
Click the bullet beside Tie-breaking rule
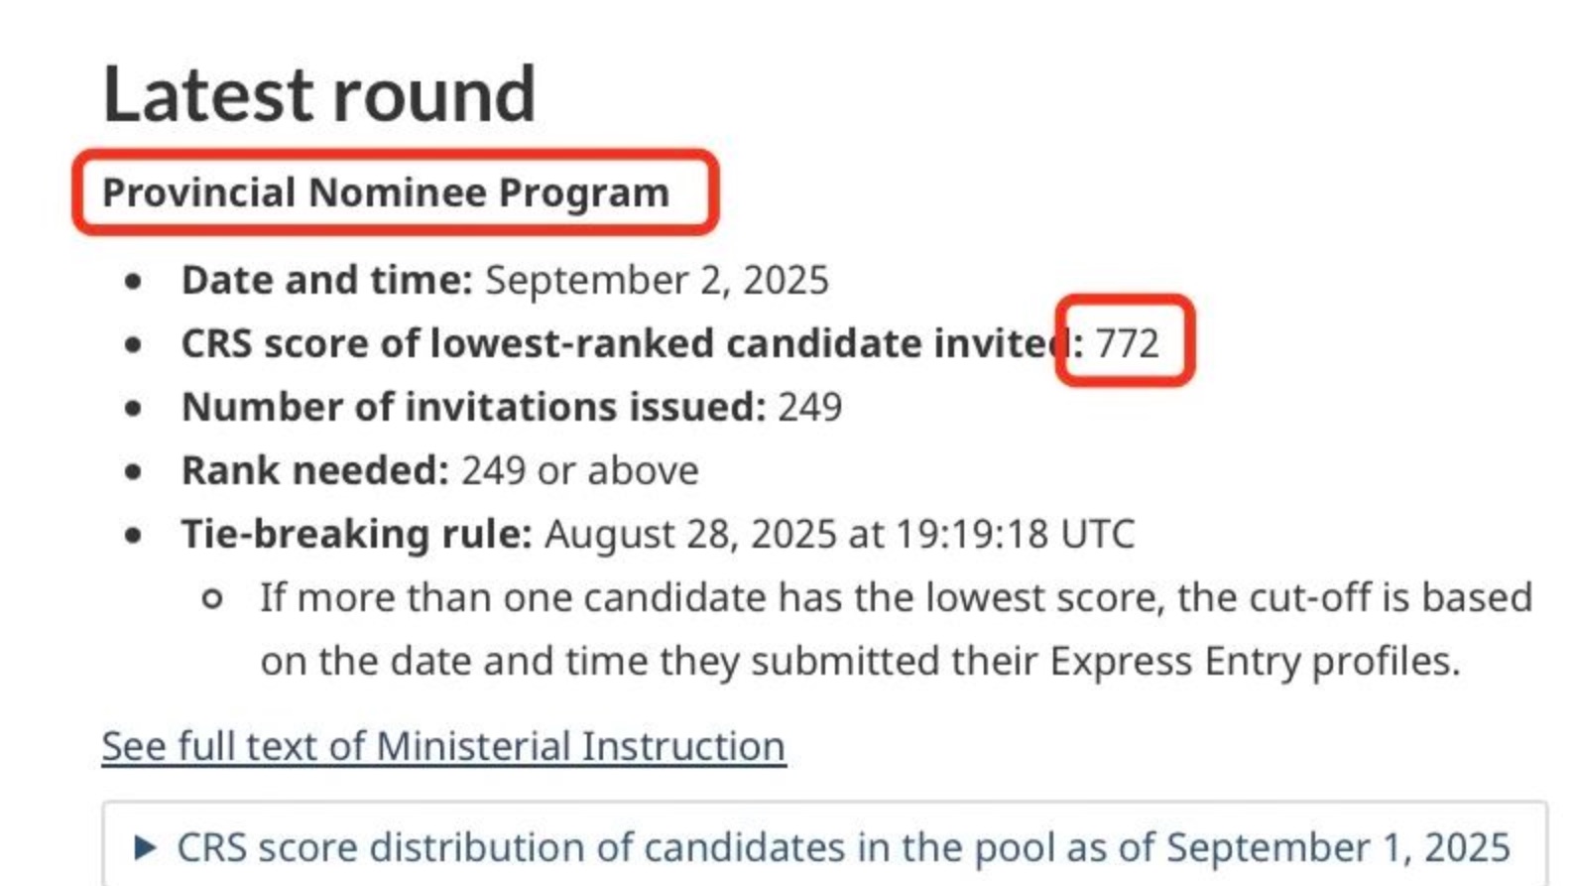[133, 535]
